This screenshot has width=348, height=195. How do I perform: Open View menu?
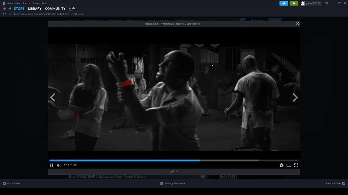click(x=18, y=3)
